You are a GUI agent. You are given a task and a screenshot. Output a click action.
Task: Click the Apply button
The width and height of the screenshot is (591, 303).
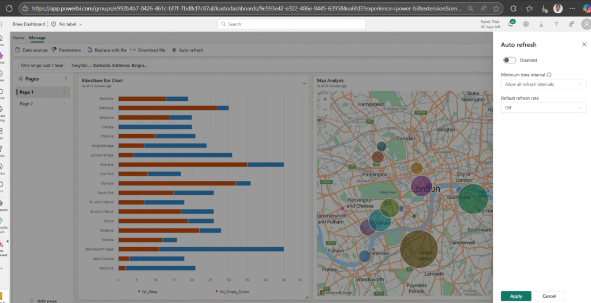515,296
